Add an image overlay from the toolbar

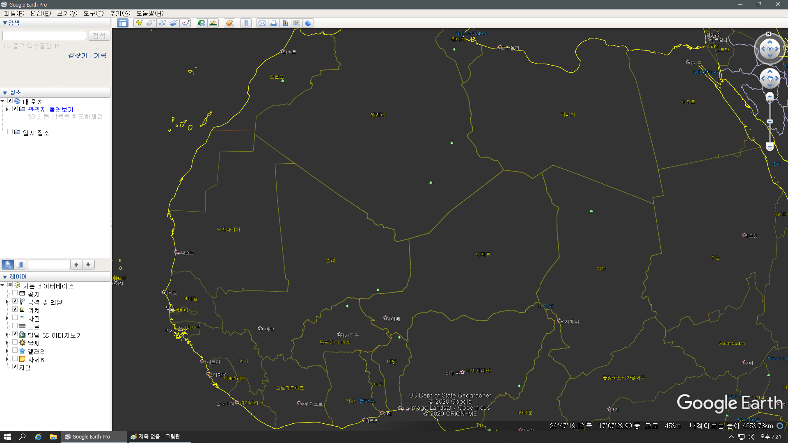coord(174,23)
